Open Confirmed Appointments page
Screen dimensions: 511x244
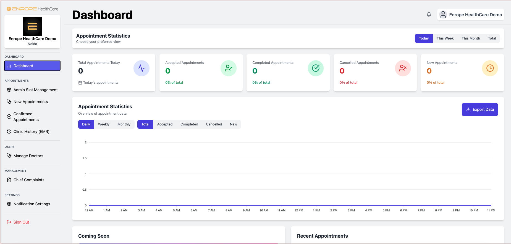pos(32,117)
